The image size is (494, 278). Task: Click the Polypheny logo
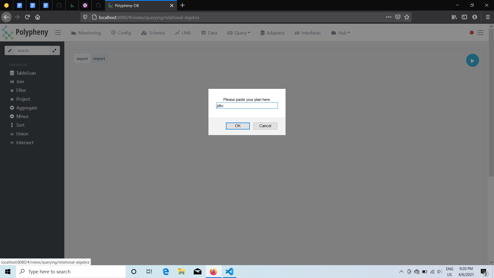point(25,33)
